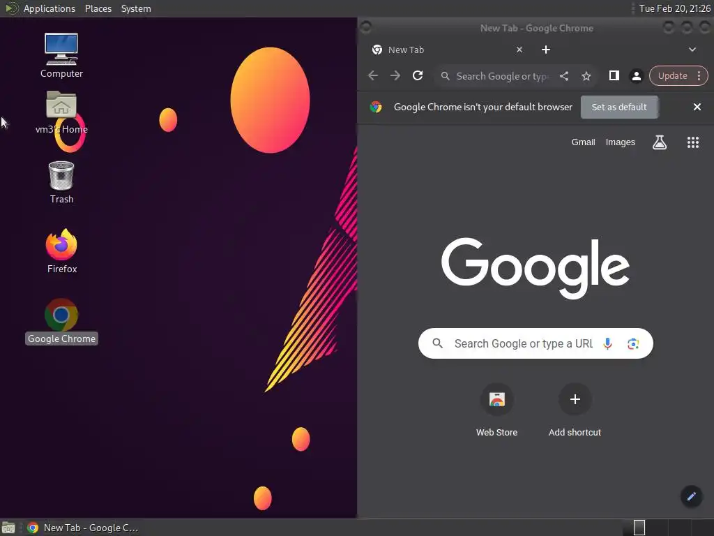714x536 pixels.
Task: Open the Places menu
Action: (98, 8)
